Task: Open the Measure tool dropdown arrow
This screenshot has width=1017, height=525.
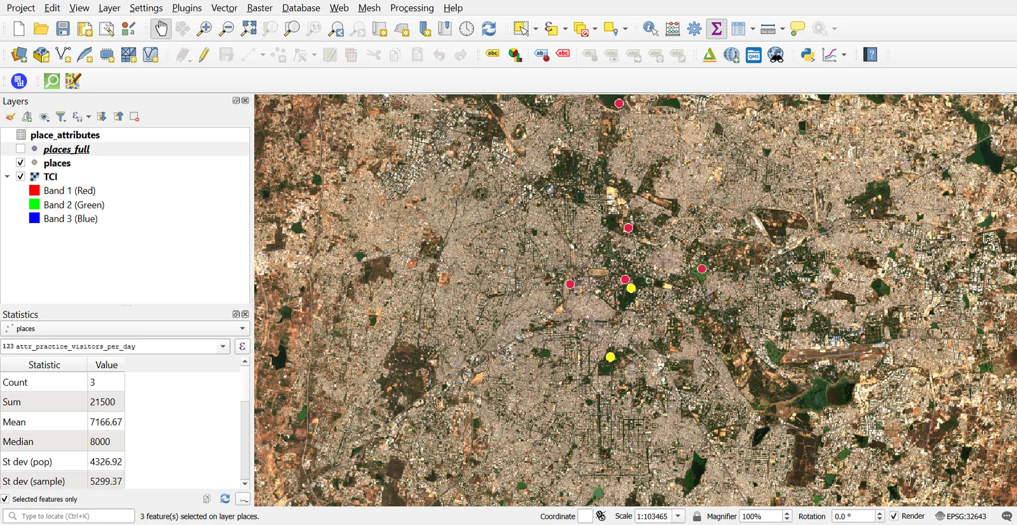Action: [782, 29]
